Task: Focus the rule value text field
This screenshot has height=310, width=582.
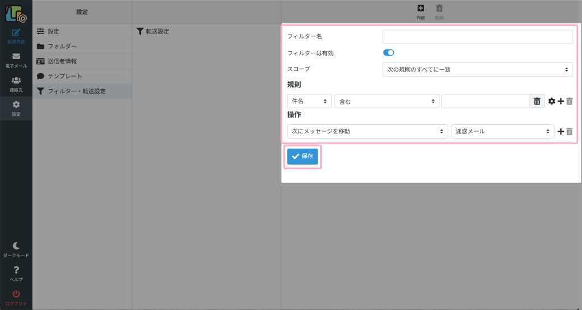Action: [x=485, y=101]
